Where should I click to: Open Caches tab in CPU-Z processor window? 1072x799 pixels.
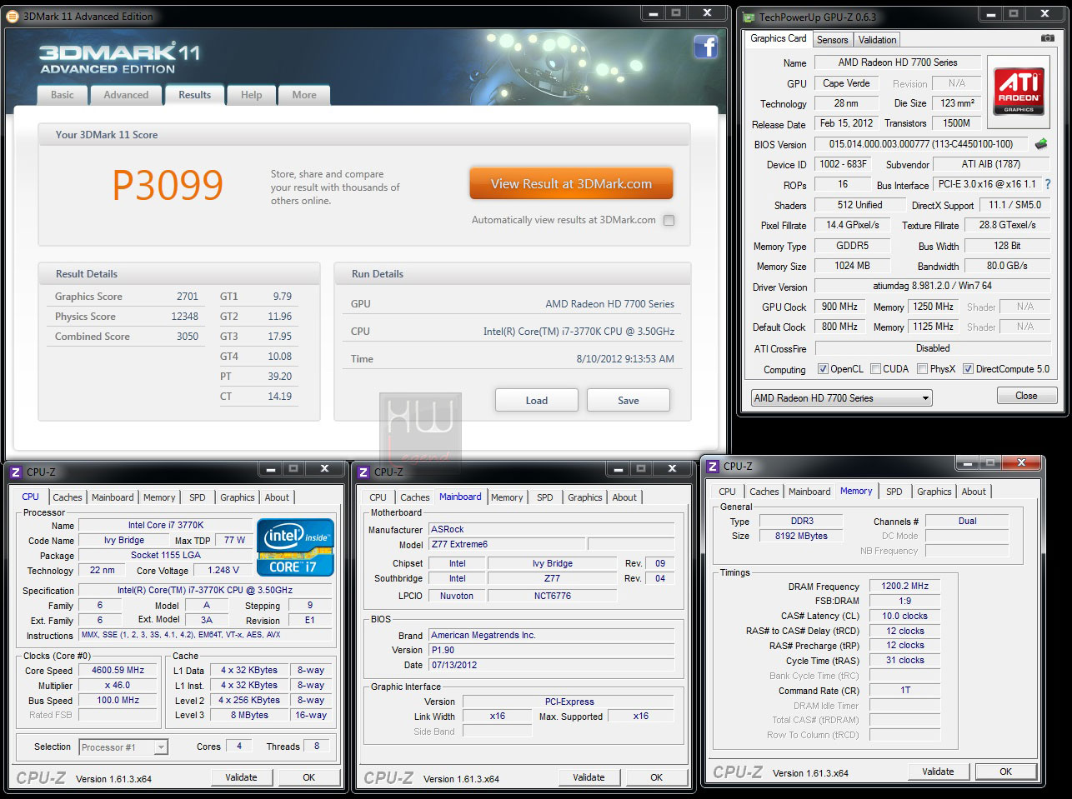click(68, 497)
